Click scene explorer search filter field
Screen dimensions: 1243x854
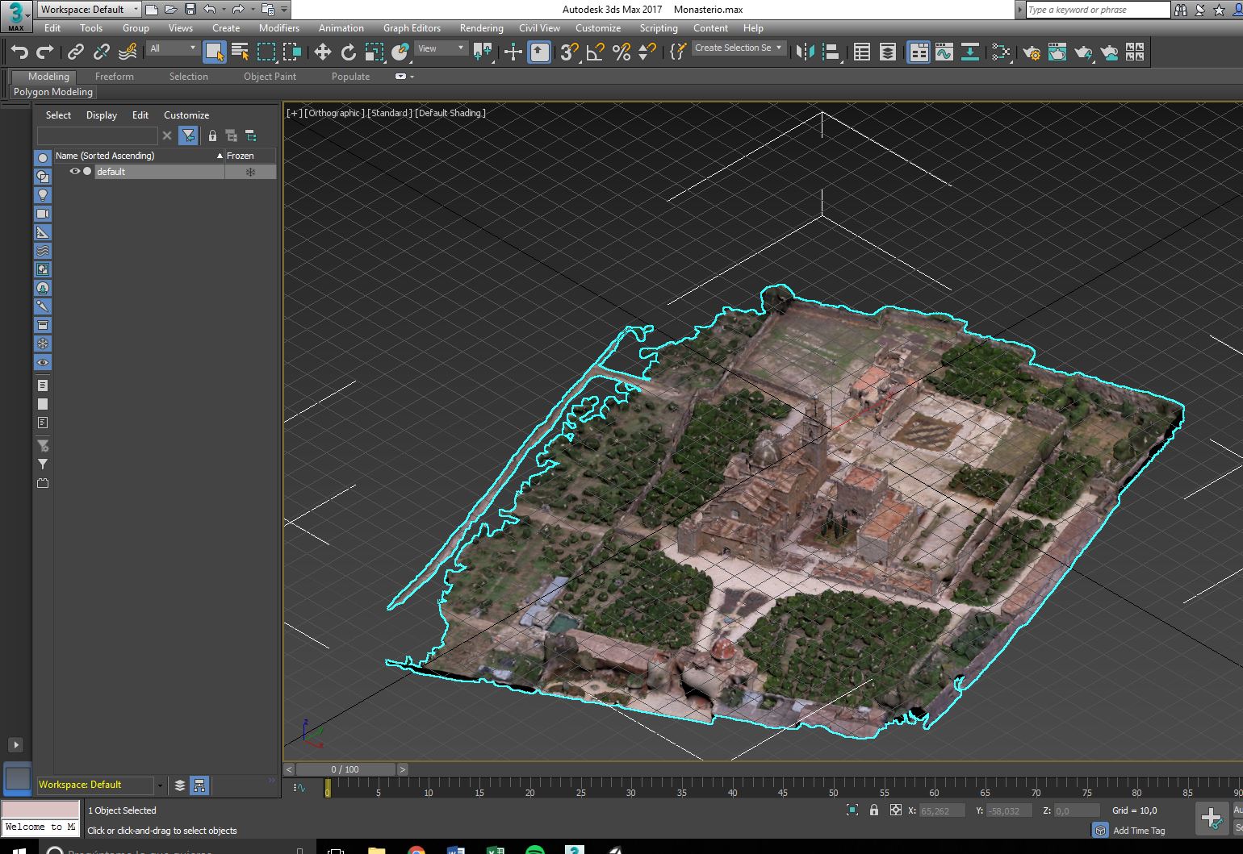pyautogui.click(x=97, y=135)
